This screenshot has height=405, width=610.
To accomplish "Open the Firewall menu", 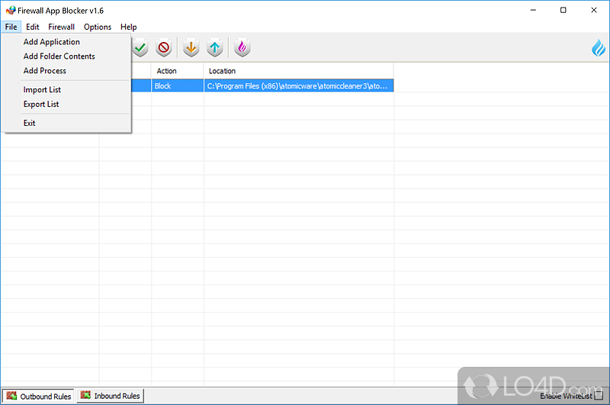I will coord(62,27).
